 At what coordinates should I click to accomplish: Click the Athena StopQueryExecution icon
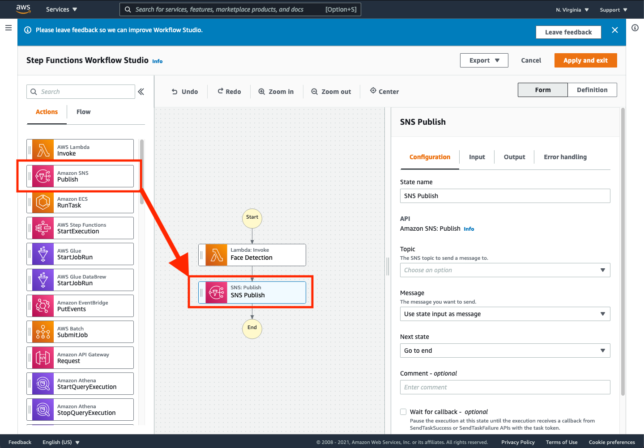pos(43,410)
